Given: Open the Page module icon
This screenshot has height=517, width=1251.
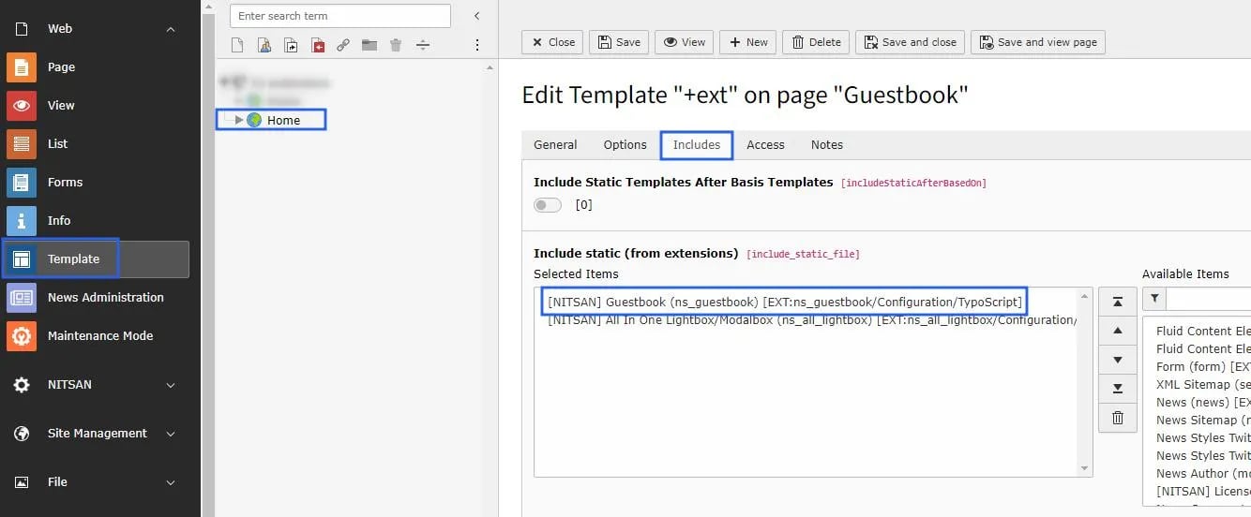Looking at the screenshot, I should click(22, 67).
